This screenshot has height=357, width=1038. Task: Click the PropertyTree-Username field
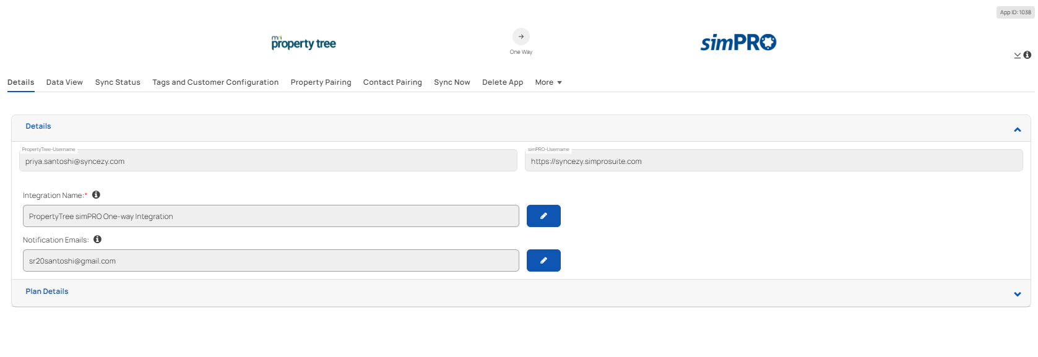coord(268,161)
